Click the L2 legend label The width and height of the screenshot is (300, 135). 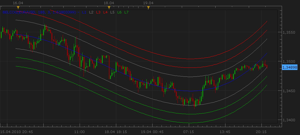91,12
